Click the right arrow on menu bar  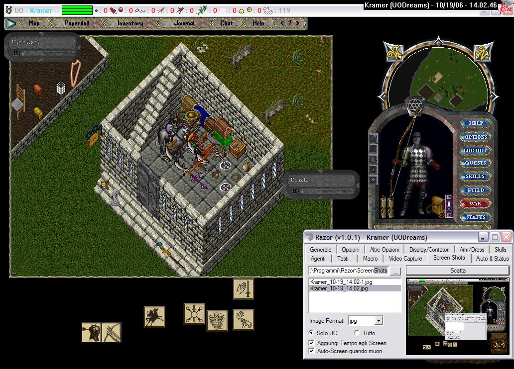[x=297, y=23]
